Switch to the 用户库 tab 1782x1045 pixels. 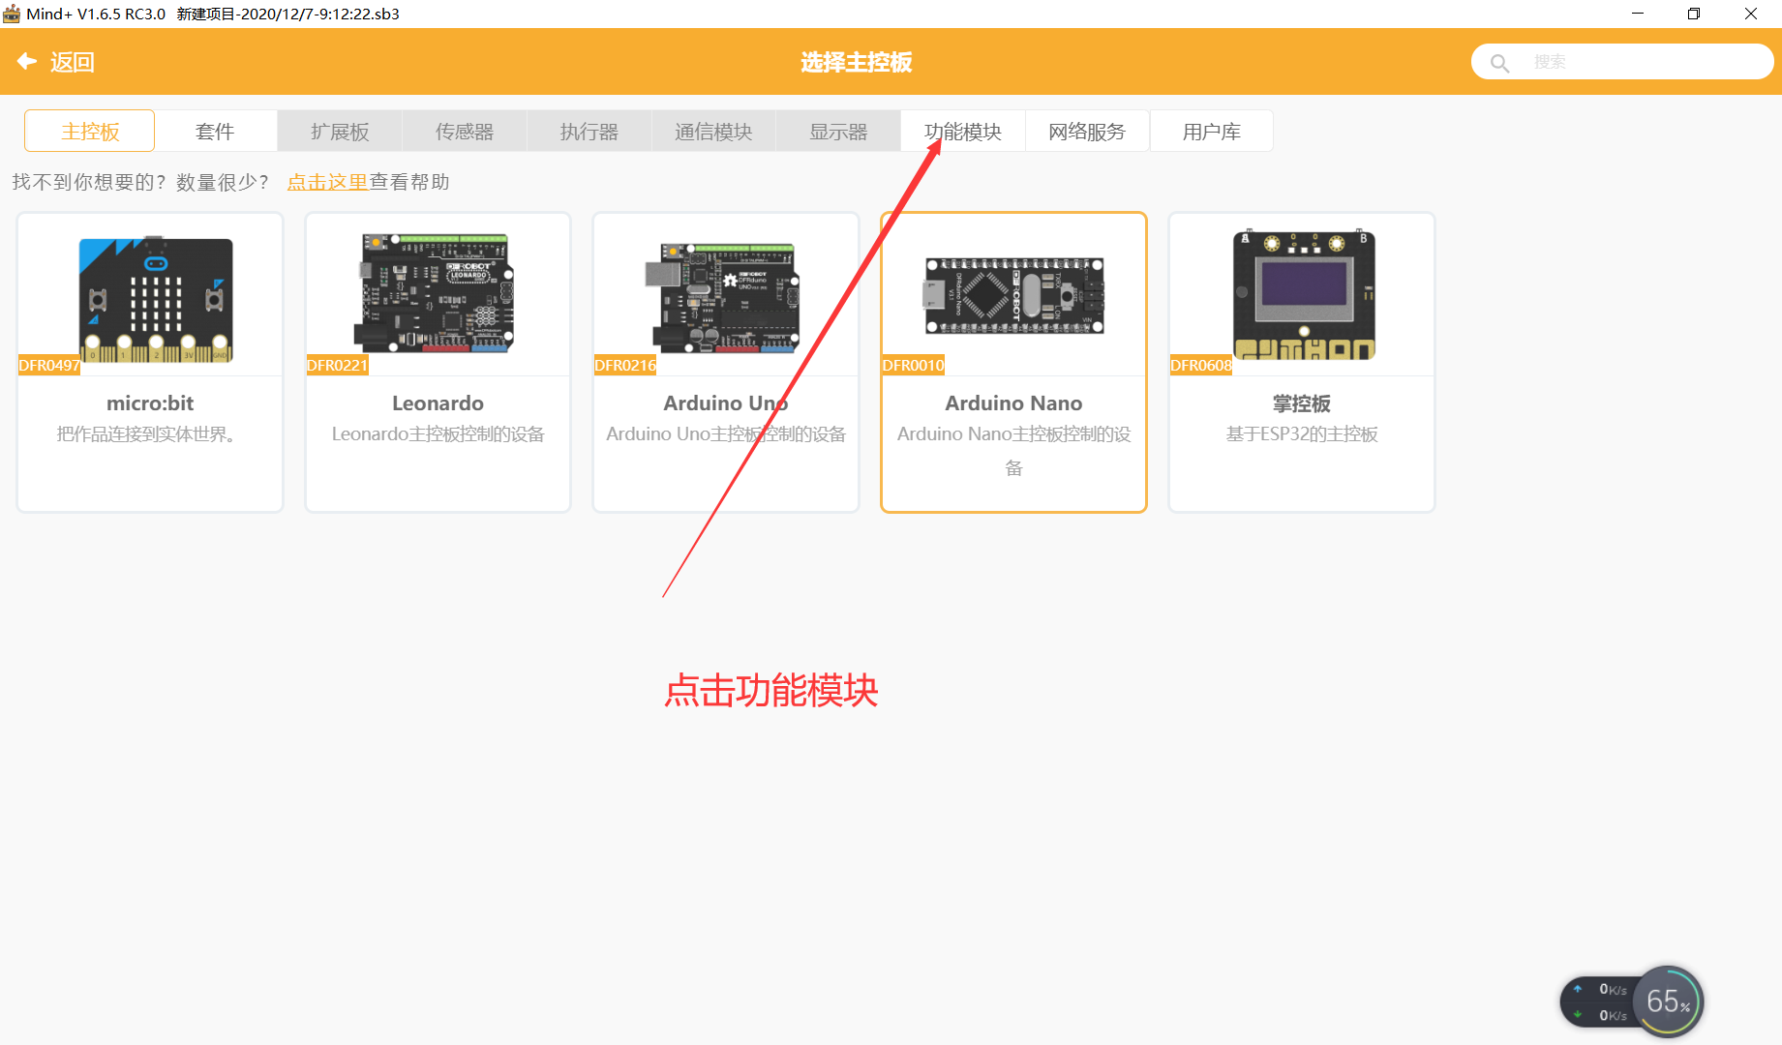[1212, 132]
